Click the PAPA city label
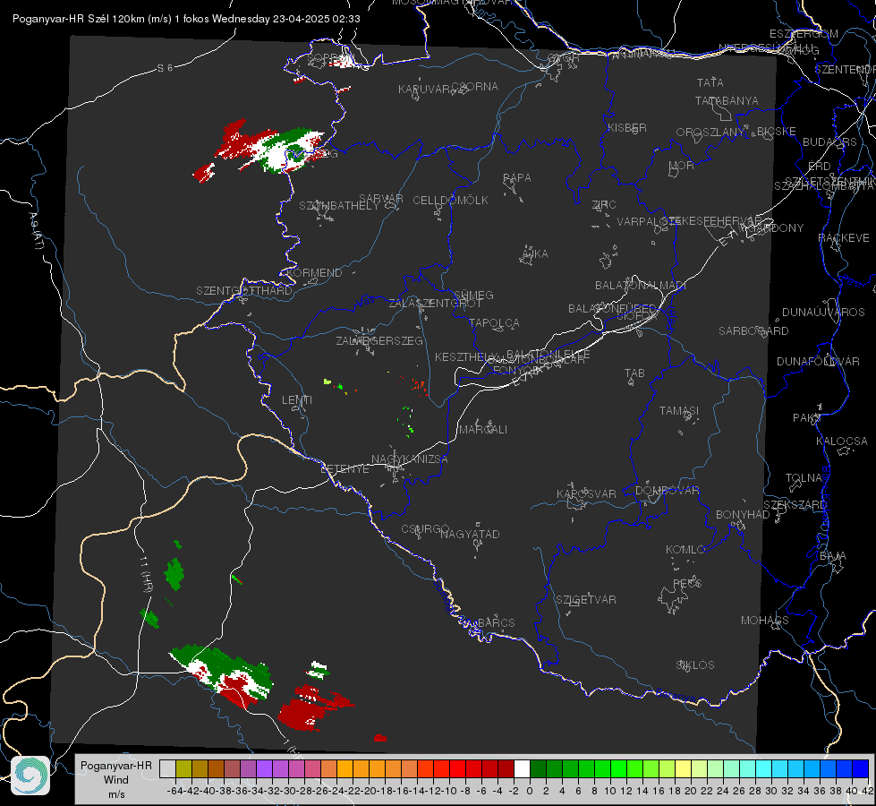 (517, 178)
